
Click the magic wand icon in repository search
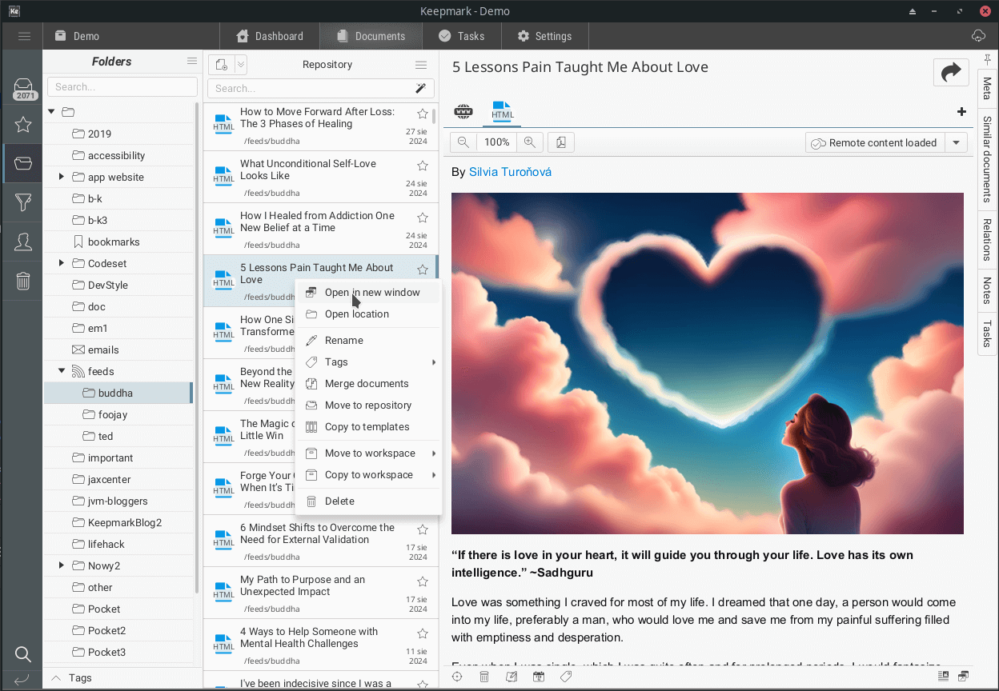[x=420, y=88]
